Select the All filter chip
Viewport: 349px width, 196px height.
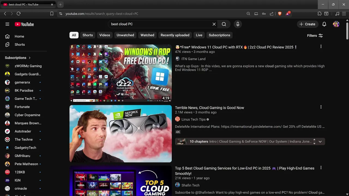tap(74, 35)
